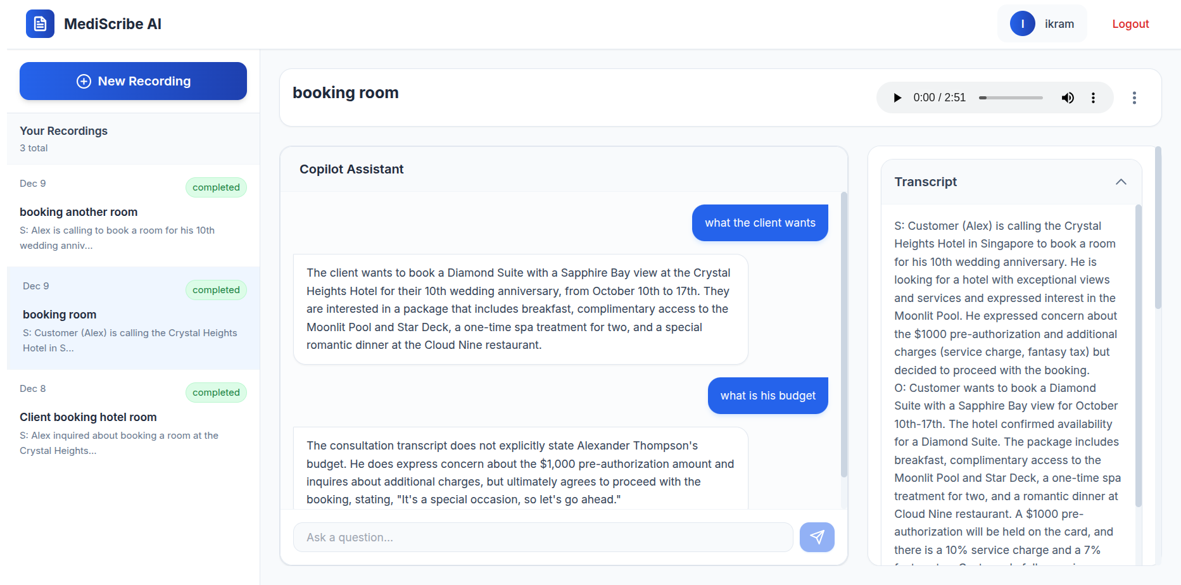Click the 0:00 / 2:51 time display
1181x585 pixels.
tap(939, 97)
